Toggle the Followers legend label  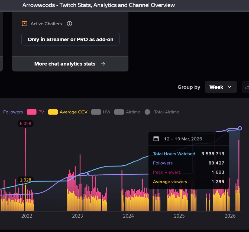click(x=13, y=112)
